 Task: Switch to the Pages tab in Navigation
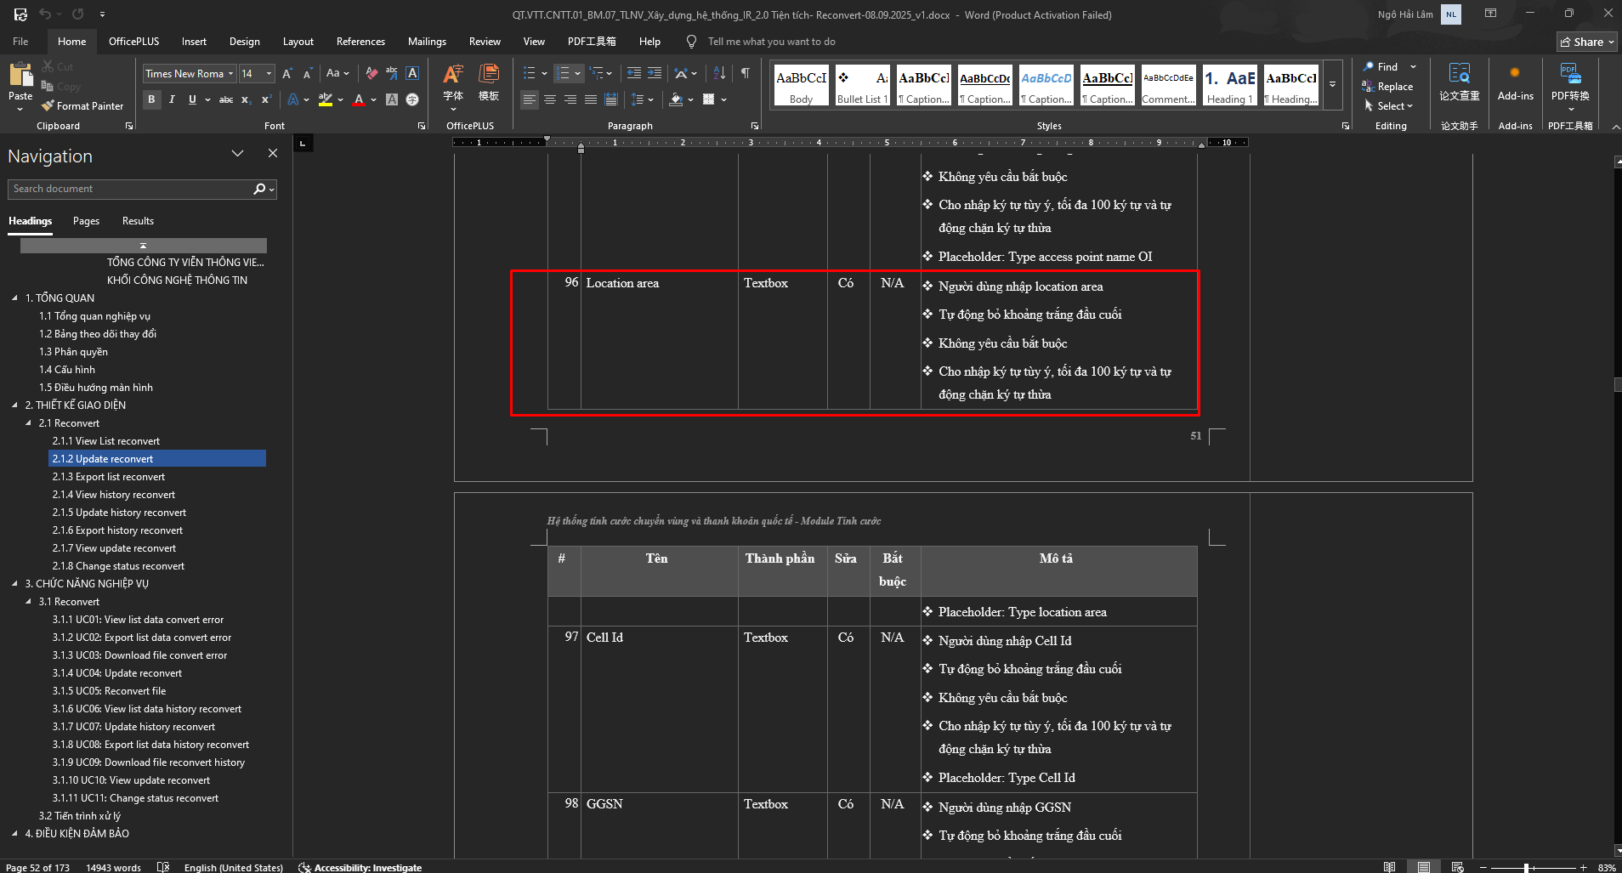(86, 221)
